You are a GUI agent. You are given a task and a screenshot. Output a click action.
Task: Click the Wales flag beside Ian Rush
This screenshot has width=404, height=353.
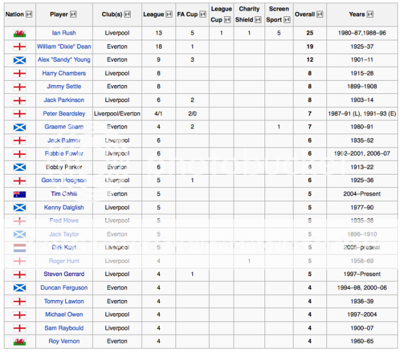point(20,33)
